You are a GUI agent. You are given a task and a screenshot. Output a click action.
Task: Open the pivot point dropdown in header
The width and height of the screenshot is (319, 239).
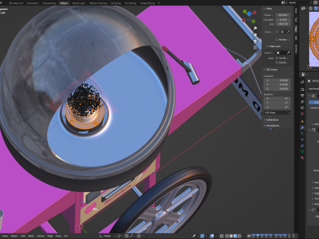coord(120,236)
